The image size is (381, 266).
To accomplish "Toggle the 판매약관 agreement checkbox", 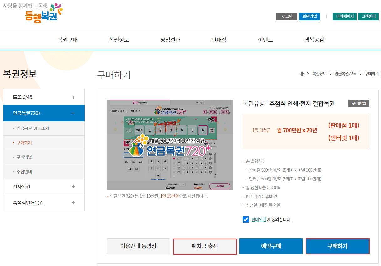I will pos(246,220).
